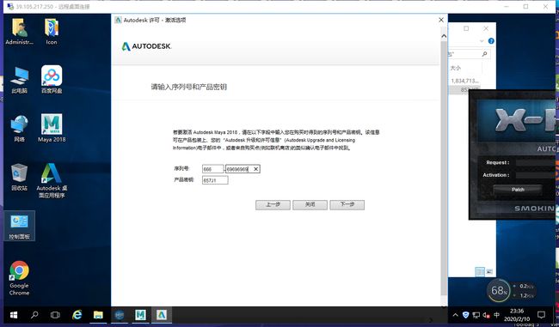Image resolution: width=559 pixels, height=327 pixels.
Task: Click the muted volume tray icon
Action: tap(486, 315)
